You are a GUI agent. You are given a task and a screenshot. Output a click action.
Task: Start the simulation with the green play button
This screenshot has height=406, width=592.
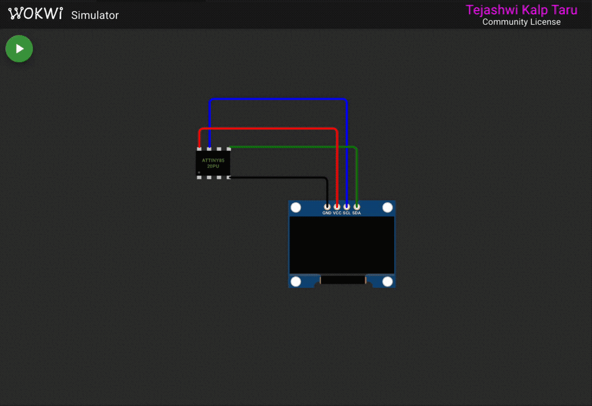point(19,48)
